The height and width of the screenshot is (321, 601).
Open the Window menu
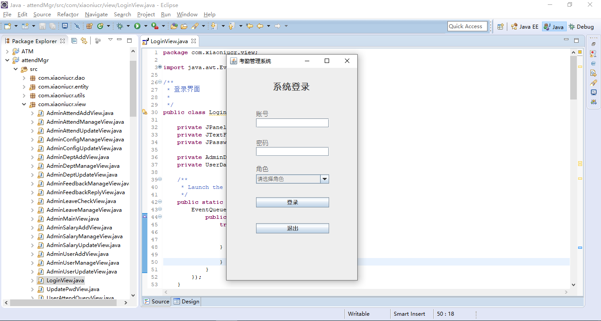pos(187,14)
